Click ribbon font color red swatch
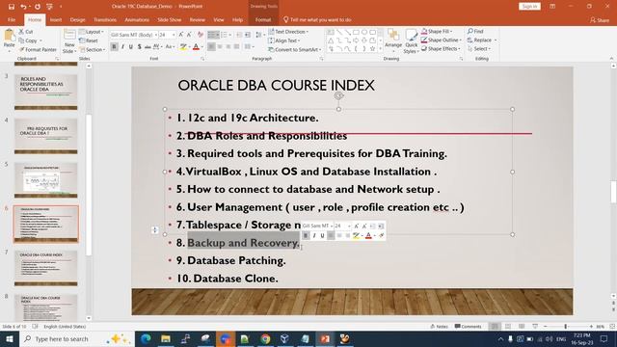Screen dimensions: 617x347 point(196,47)
